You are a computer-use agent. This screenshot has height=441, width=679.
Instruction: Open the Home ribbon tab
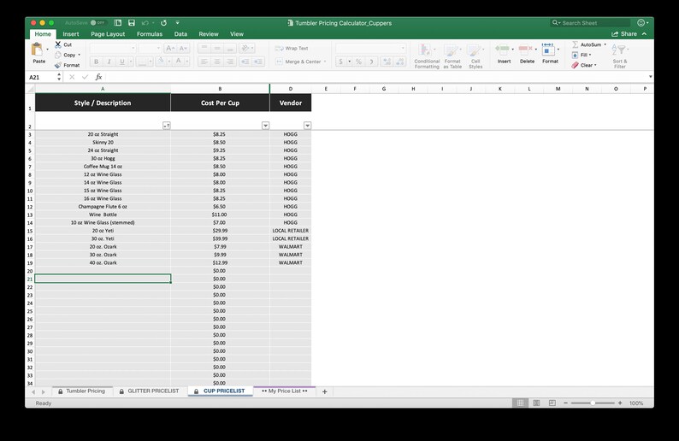(x=43, y=33)
